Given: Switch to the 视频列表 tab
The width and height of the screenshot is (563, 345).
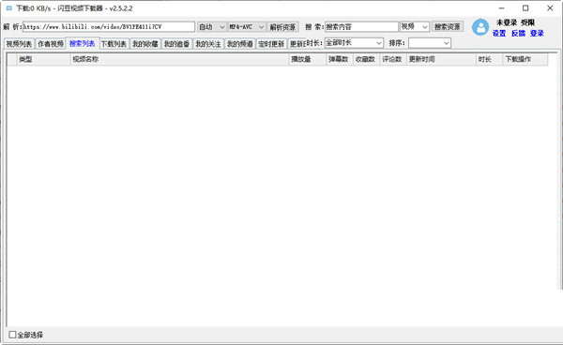Looking at the screenshot, I should coord(19,44).
